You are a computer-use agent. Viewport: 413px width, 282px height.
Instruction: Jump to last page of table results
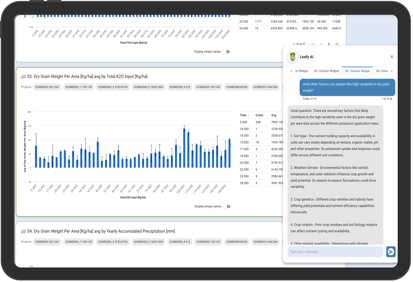point(337,44)
